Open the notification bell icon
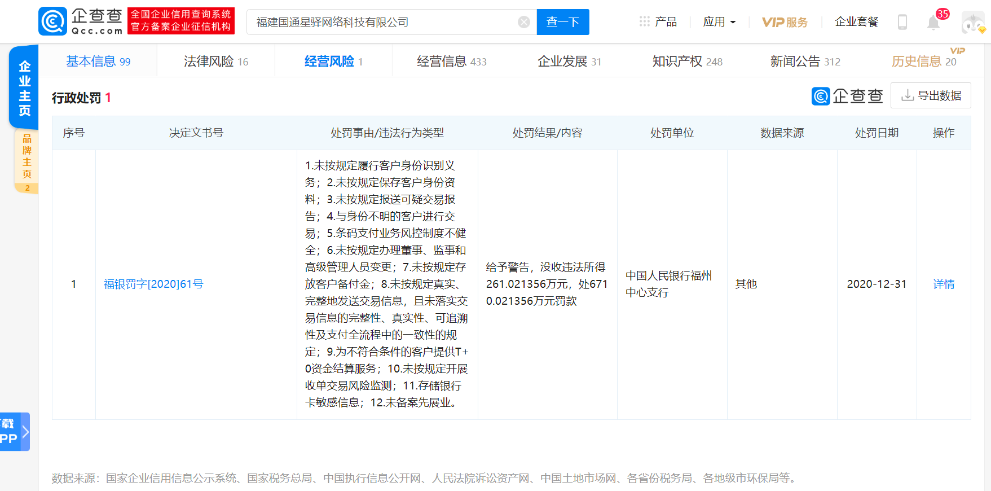The height and width of the screenshot is (491, 991). click(933, 23)
